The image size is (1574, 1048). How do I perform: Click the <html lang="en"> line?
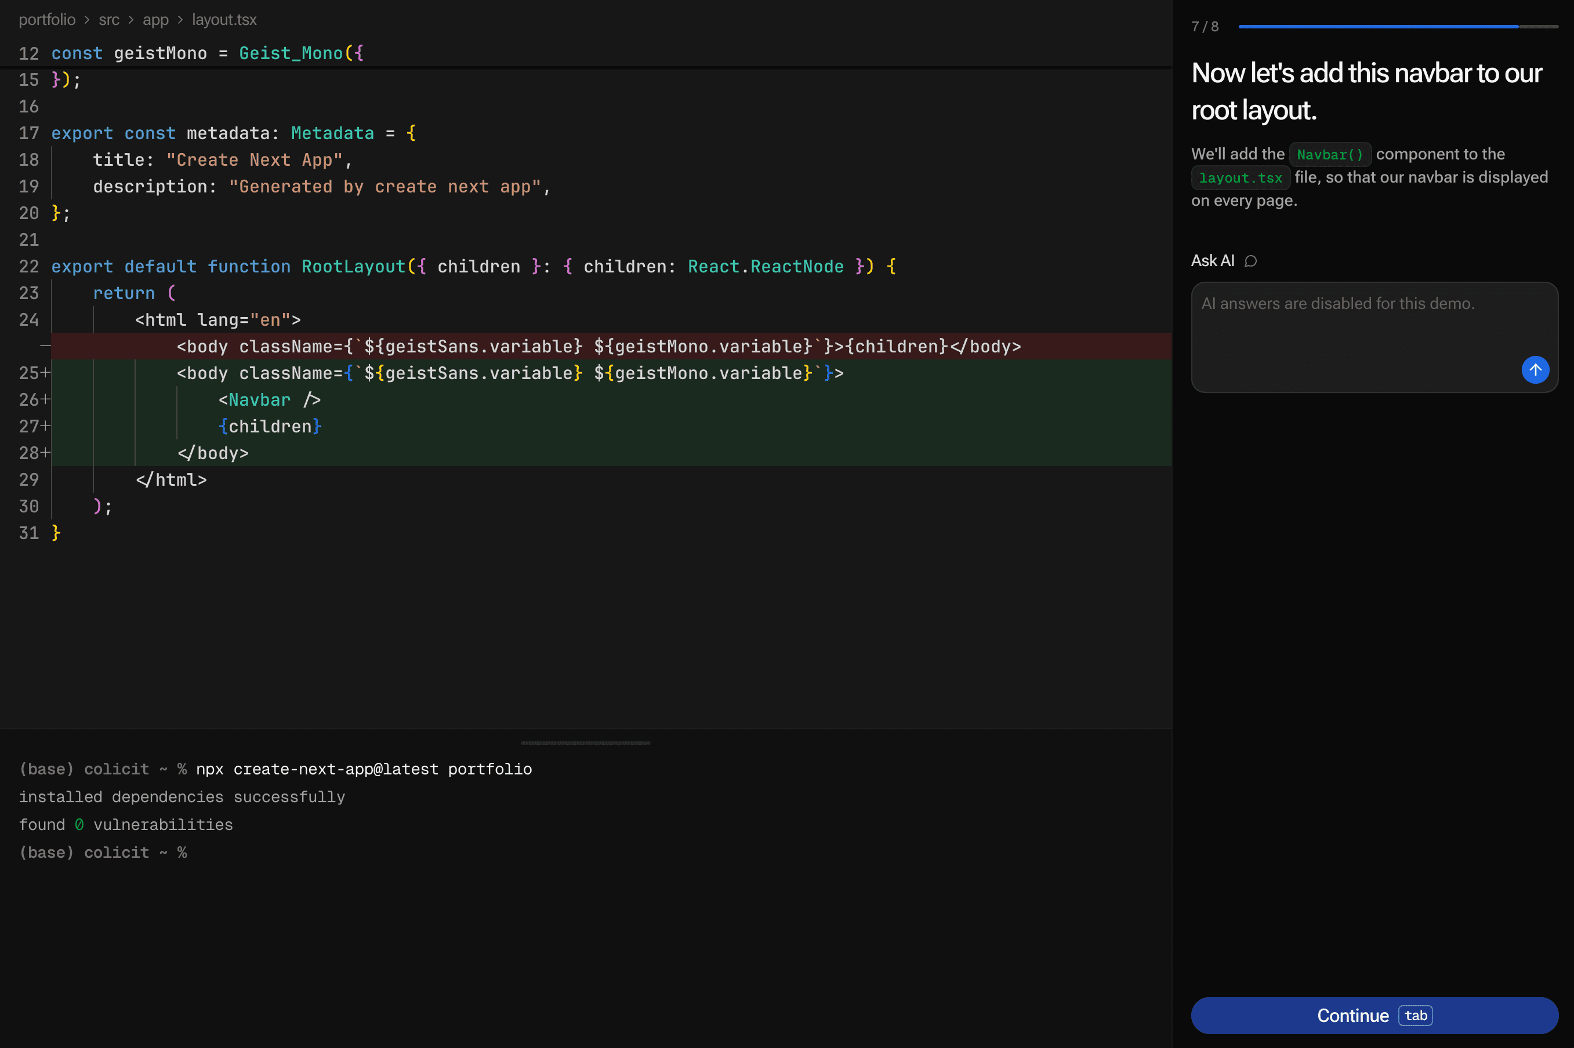pyautogui.click(x=218, y=320)
